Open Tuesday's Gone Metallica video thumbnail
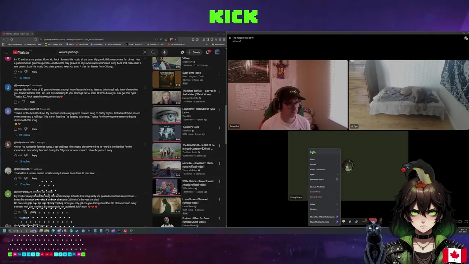 tap(166, 133)
